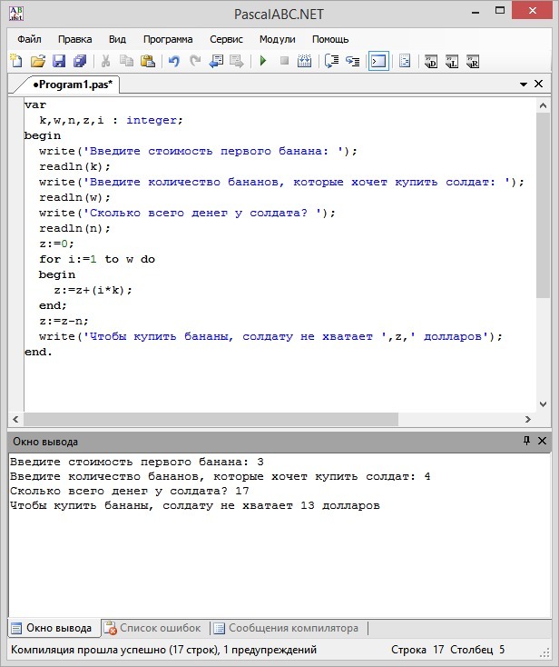Click the code formatting icon
Screen dimensions: 559x667
(x=405, y=61)
